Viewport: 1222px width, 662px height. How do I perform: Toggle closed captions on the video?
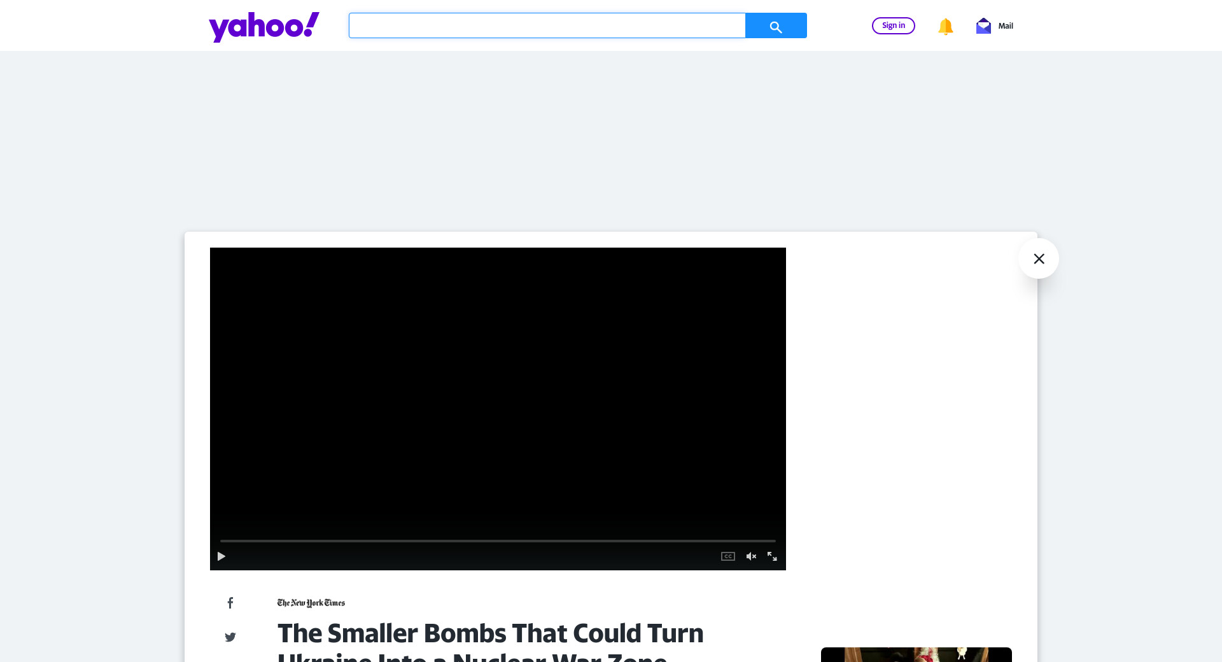pos(728,556)
